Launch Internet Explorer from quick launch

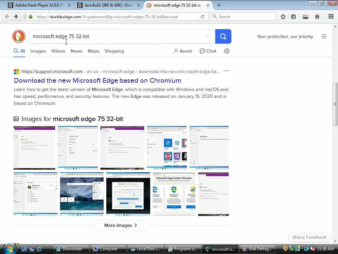click(x=39, y=249)
